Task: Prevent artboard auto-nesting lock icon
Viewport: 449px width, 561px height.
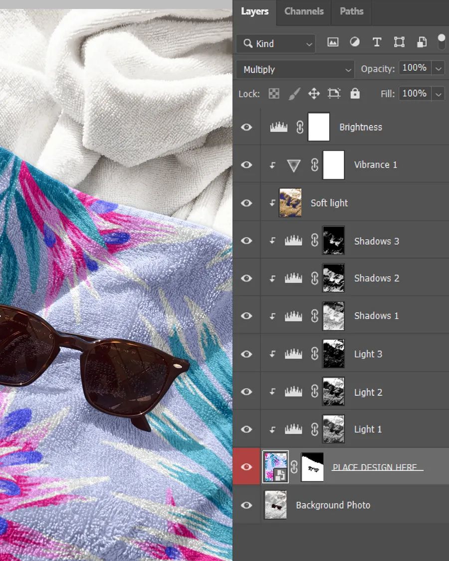Action: coord(334,94)
